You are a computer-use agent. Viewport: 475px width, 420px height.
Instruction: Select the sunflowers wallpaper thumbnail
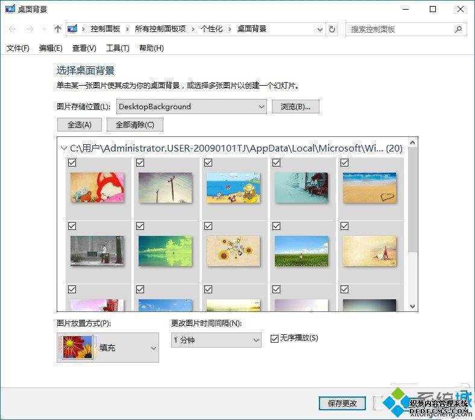(x=233, y=251)
